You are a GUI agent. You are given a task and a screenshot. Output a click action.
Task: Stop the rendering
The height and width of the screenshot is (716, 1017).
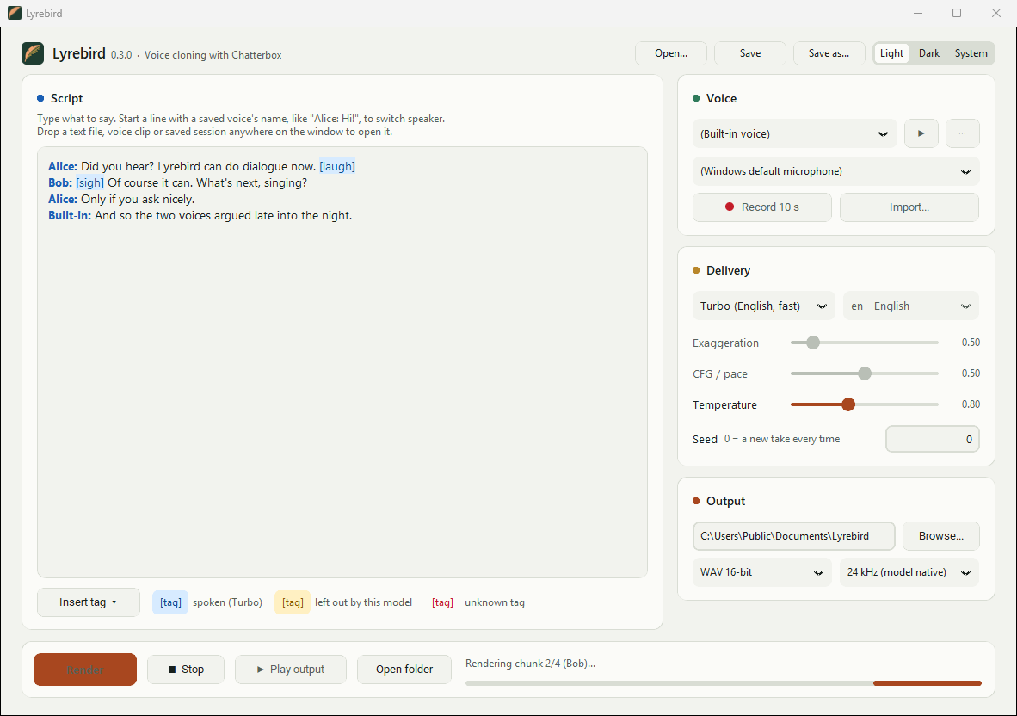click(186, 670)
